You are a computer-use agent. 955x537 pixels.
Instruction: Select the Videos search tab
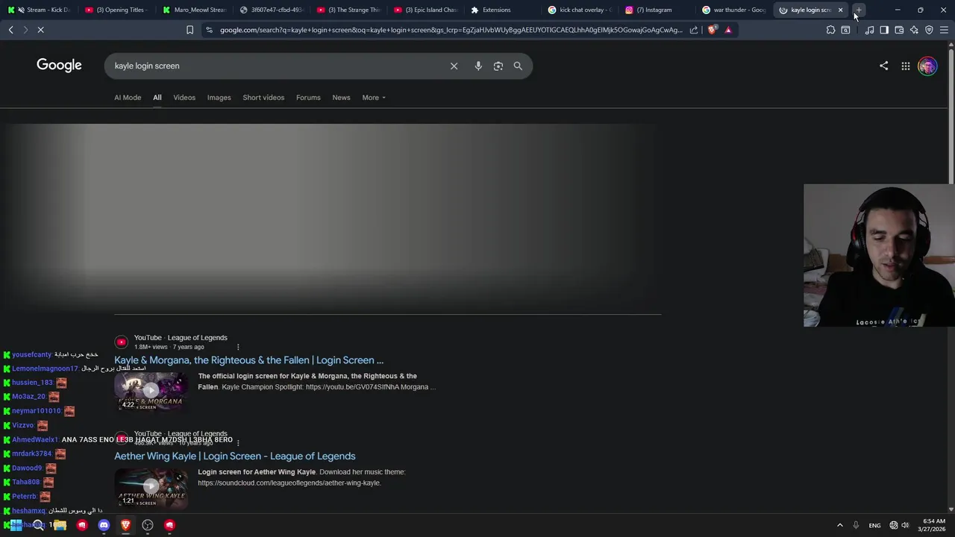click(184, 98)
